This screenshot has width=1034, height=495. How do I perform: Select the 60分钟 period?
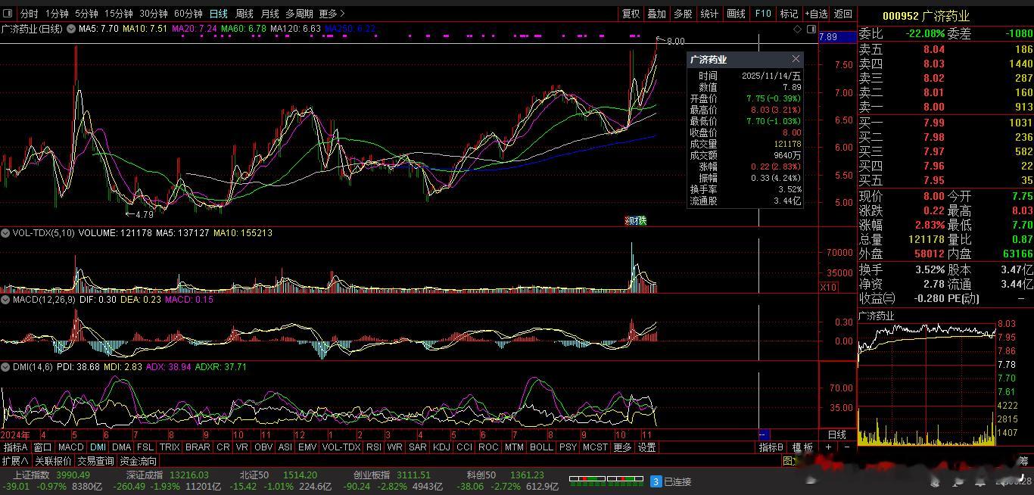coord(188,14)
